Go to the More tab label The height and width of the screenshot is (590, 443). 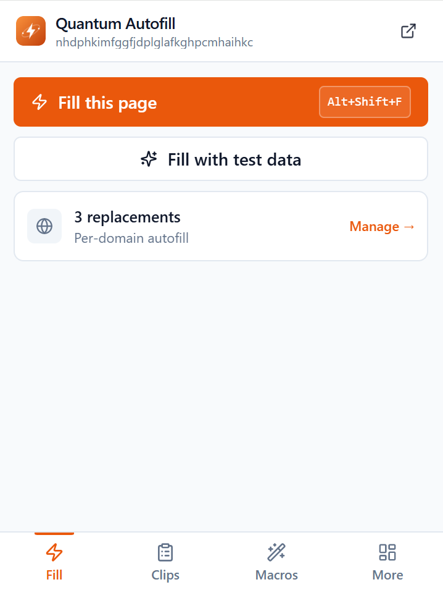[x=387, y=575]
